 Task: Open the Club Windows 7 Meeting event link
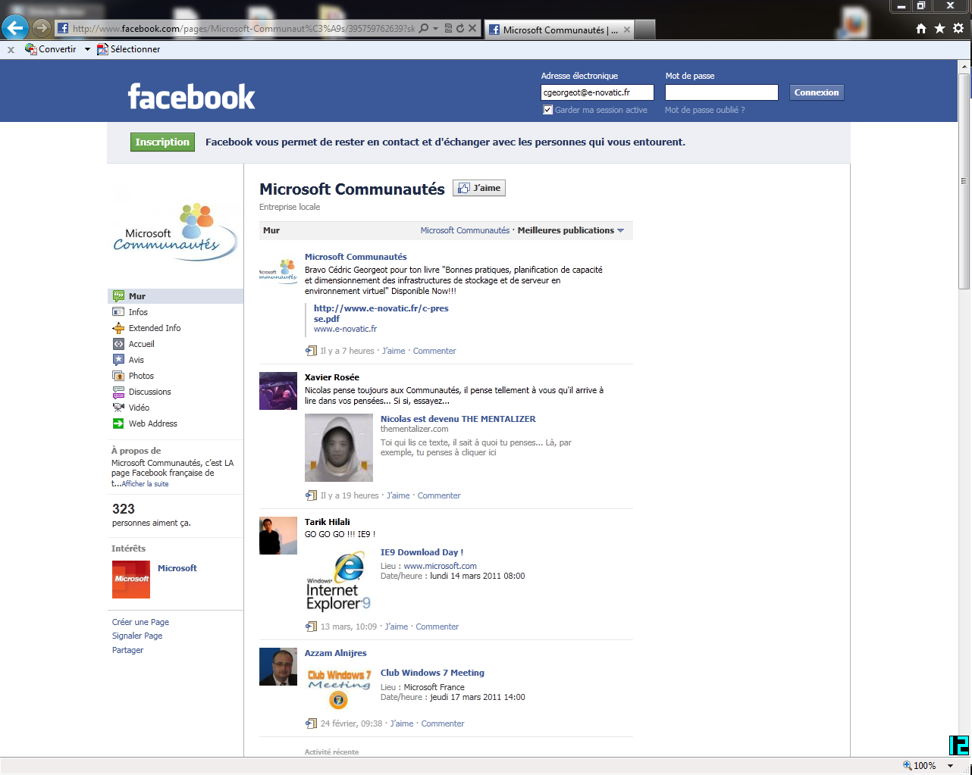(432, 673)
